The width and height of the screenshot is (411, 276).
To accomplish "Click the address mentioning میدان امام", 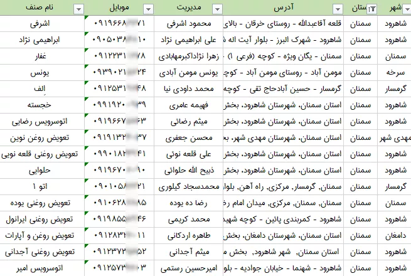I will [283, 203].
